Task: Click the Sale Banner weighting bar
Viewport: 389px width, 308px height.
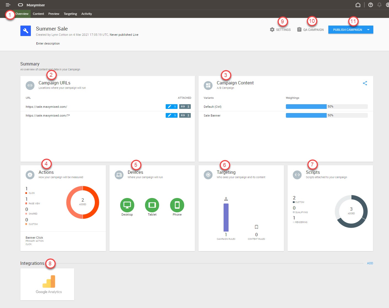Action: (x=327, y=116)
